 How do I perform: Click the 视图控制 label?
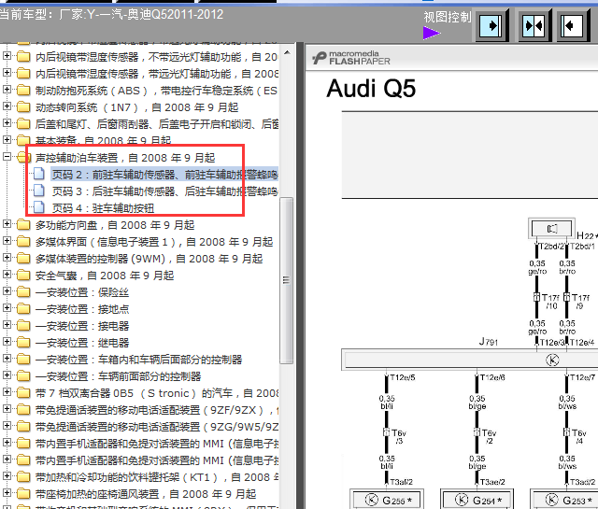click(448, 17)
